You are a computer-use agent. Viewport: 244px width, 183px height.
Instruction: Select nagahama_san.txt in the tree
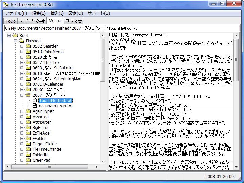[56, 106]
